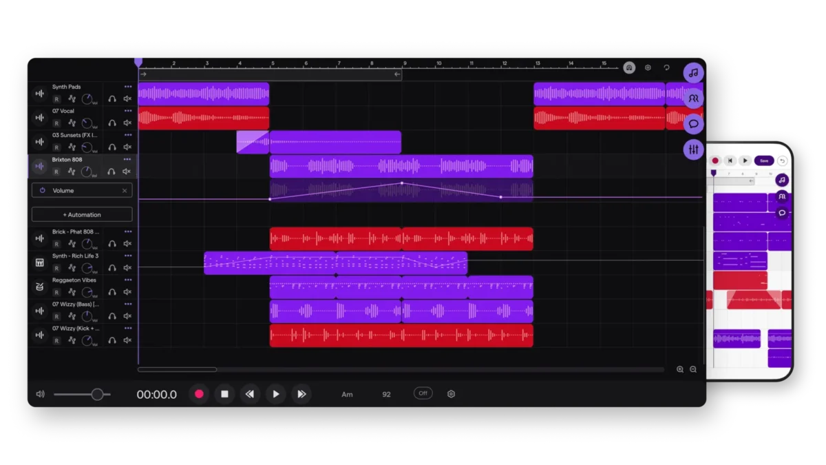
Task: Open the collaborators icon on right sidebar
Action: 693,99
